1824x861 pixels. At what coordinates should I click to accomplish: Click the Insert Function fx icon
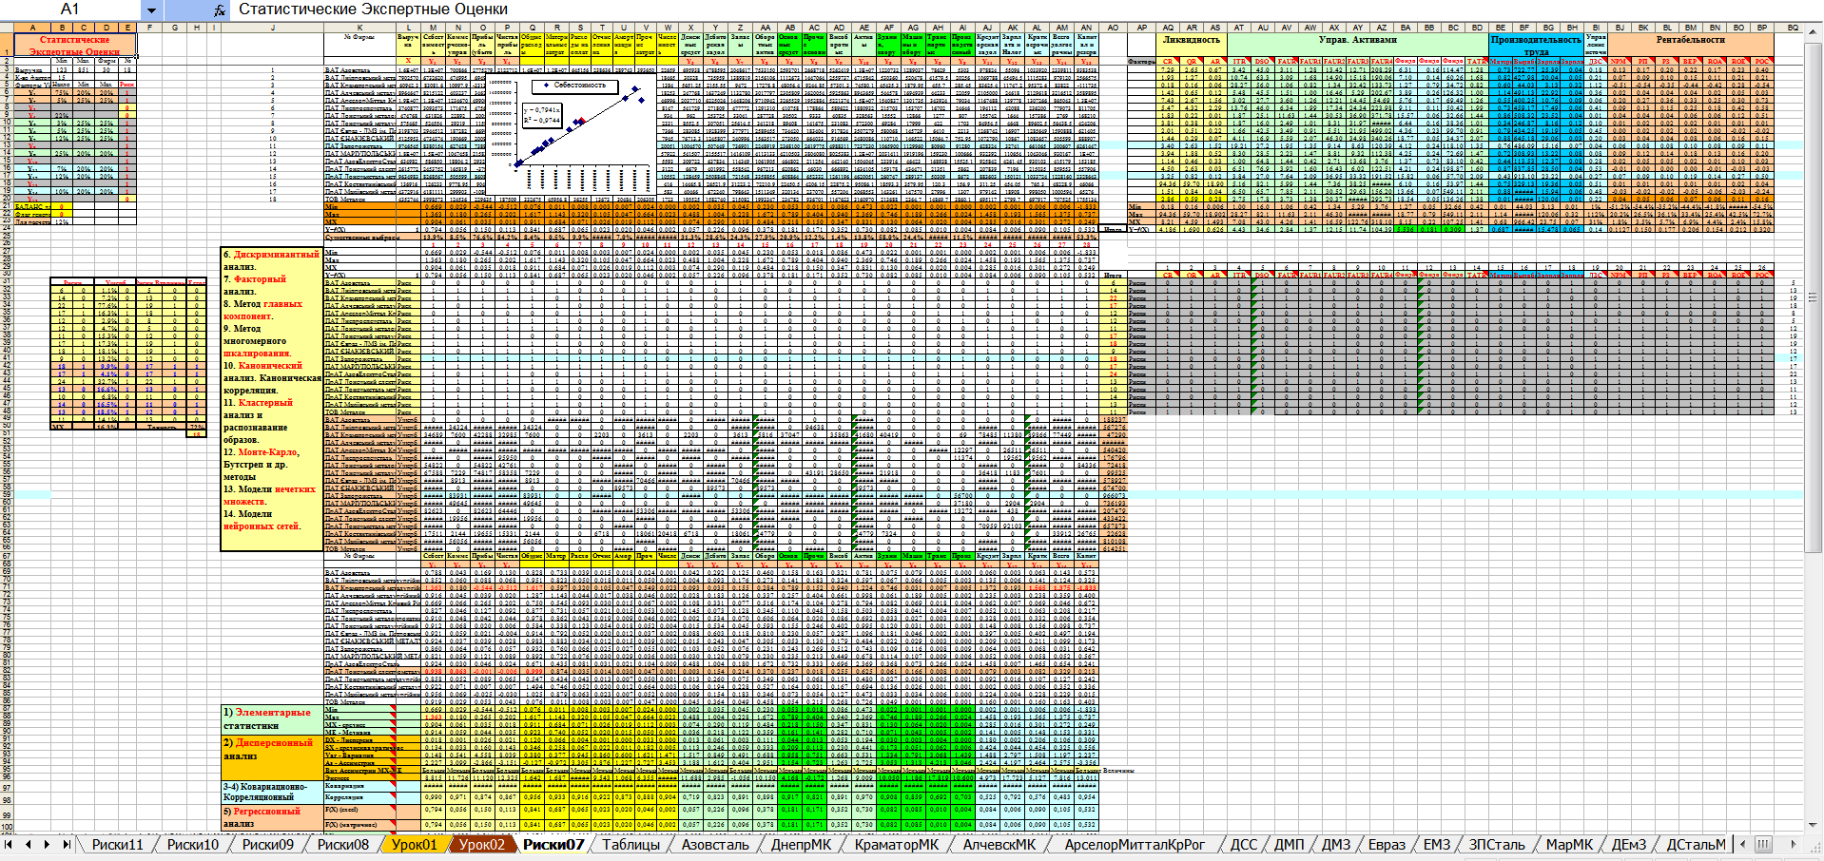point(220,10)
